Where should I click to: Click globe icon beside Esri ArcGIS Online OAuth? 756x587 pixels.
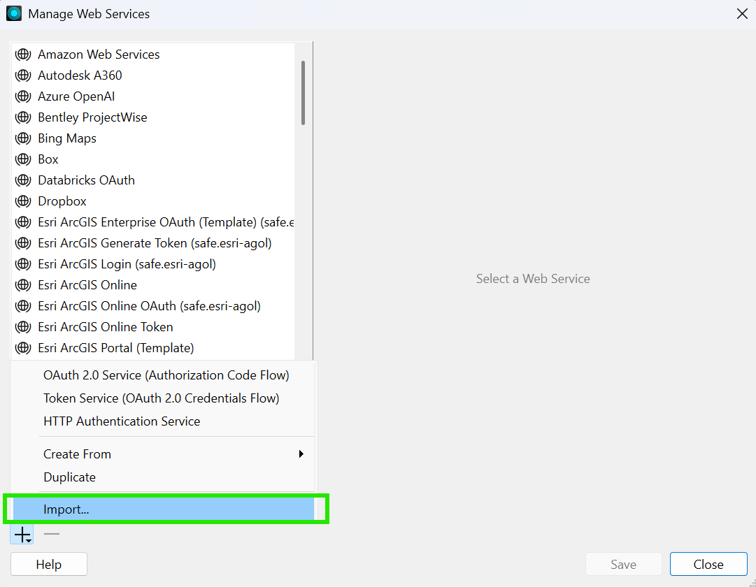22,306
